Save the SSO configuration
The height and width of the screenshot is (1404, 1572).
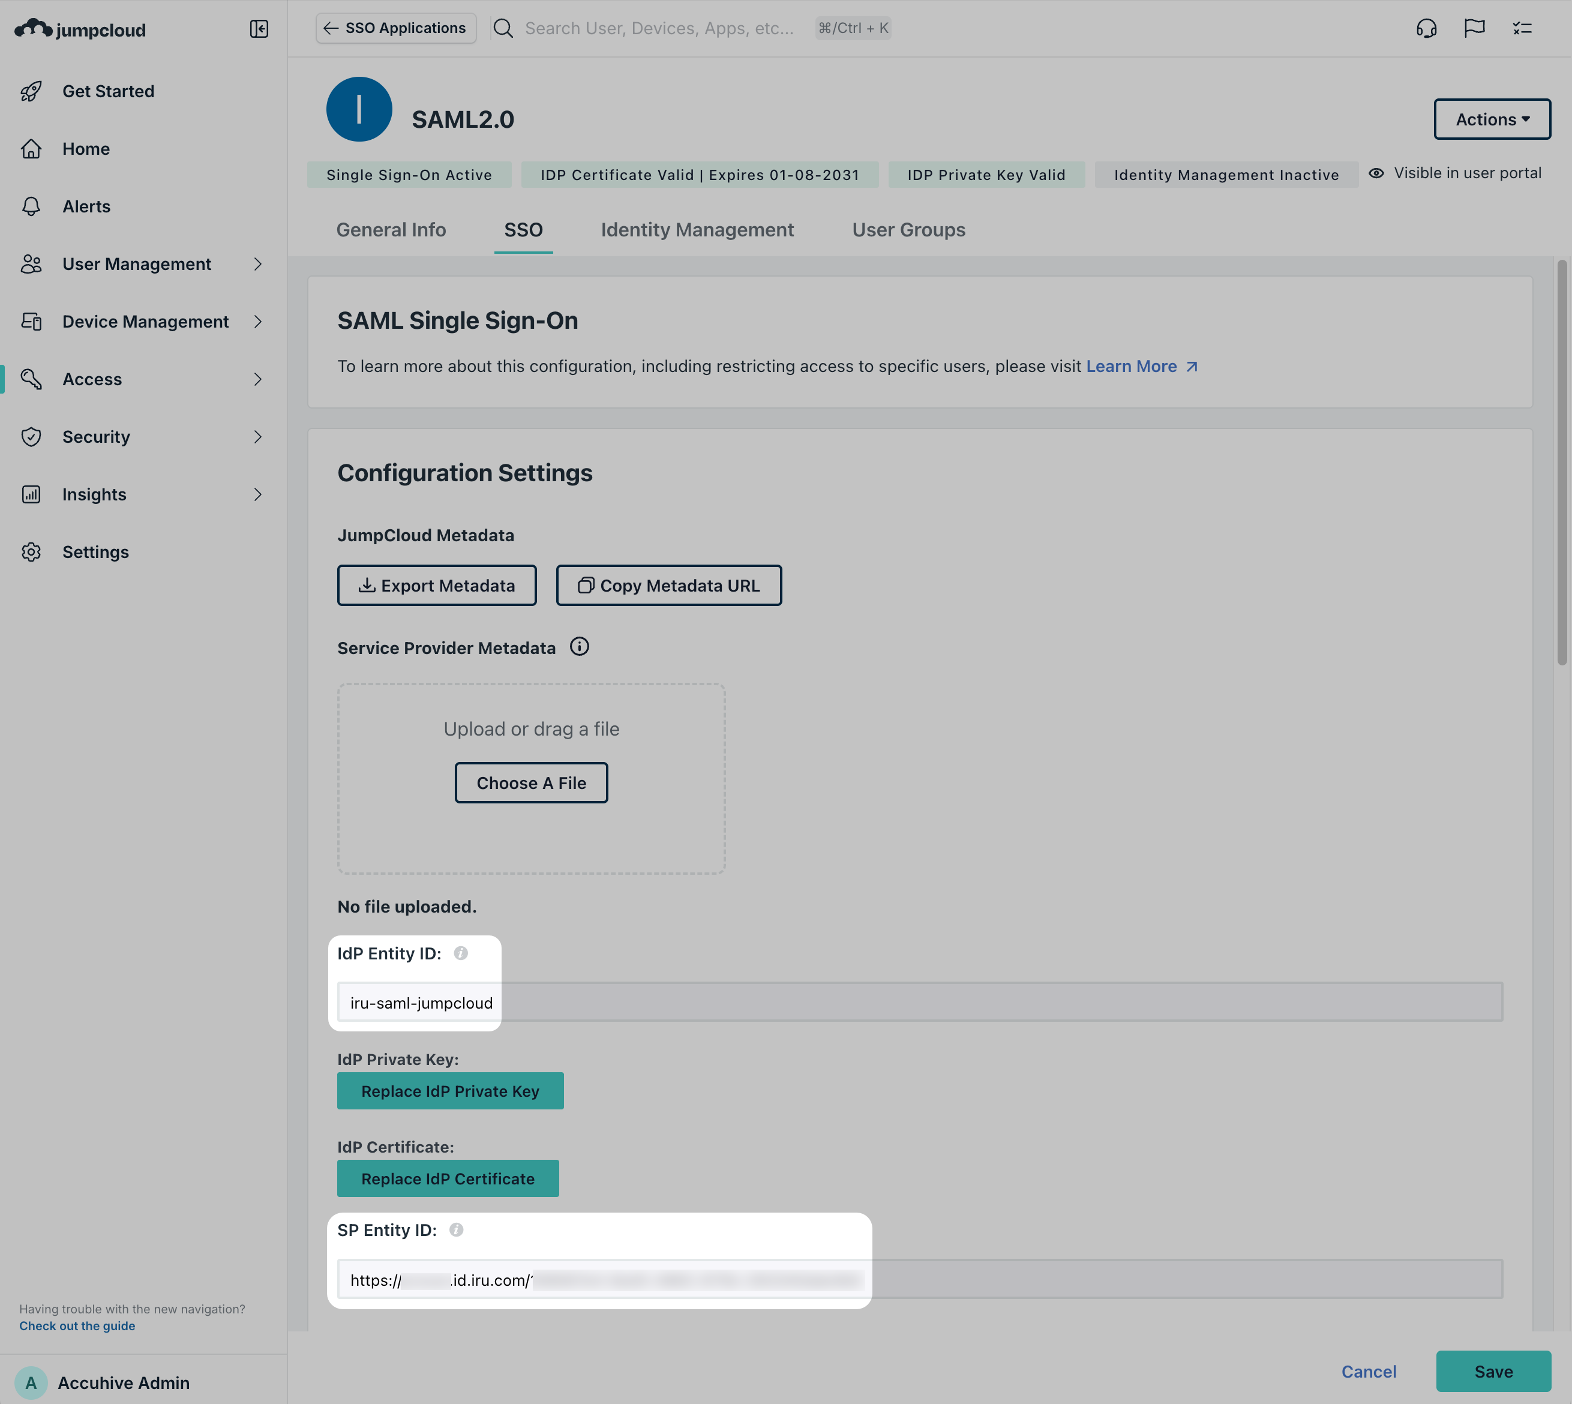coord(1493,1372)
